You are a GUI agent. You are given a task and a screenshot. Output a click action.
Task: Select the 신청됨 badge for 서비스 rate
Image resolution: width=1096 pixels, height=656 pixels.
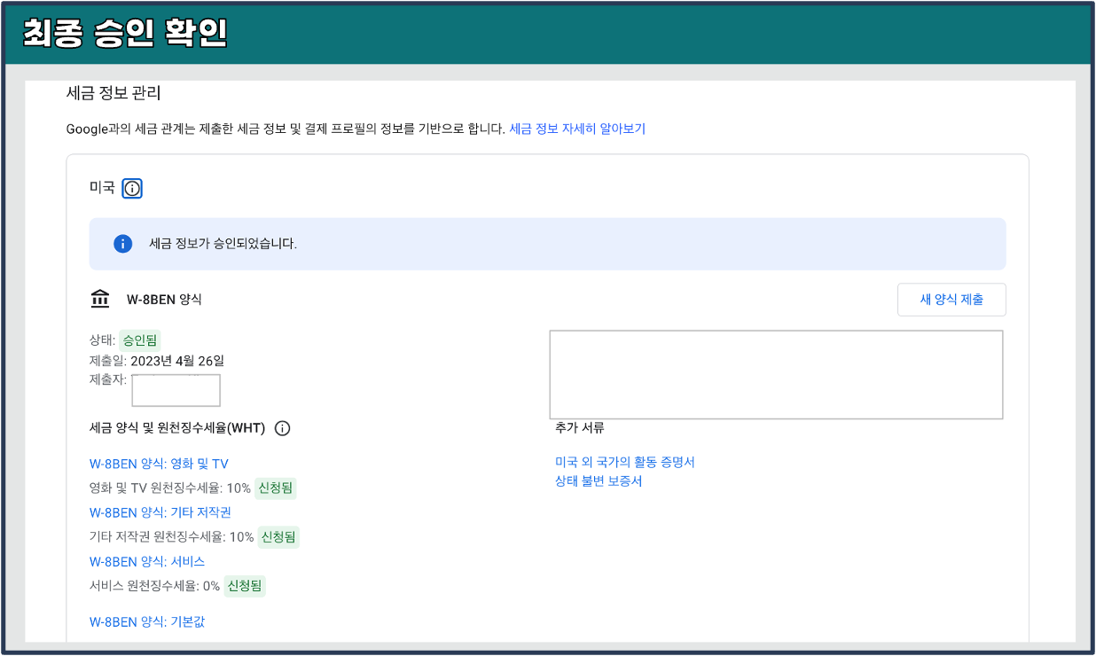click(243, 586)
